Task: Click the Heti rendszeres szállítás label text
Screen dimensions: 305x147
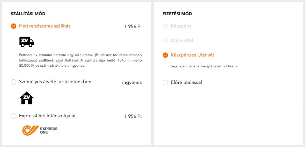Action: tap(45, 26)
